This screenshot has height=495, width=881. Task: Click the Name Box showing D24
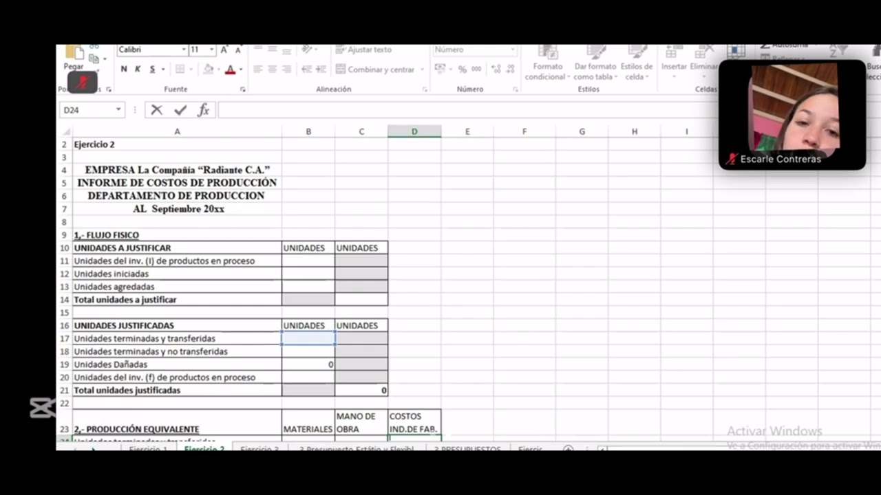pyautogui.click(x=86, y=110)
